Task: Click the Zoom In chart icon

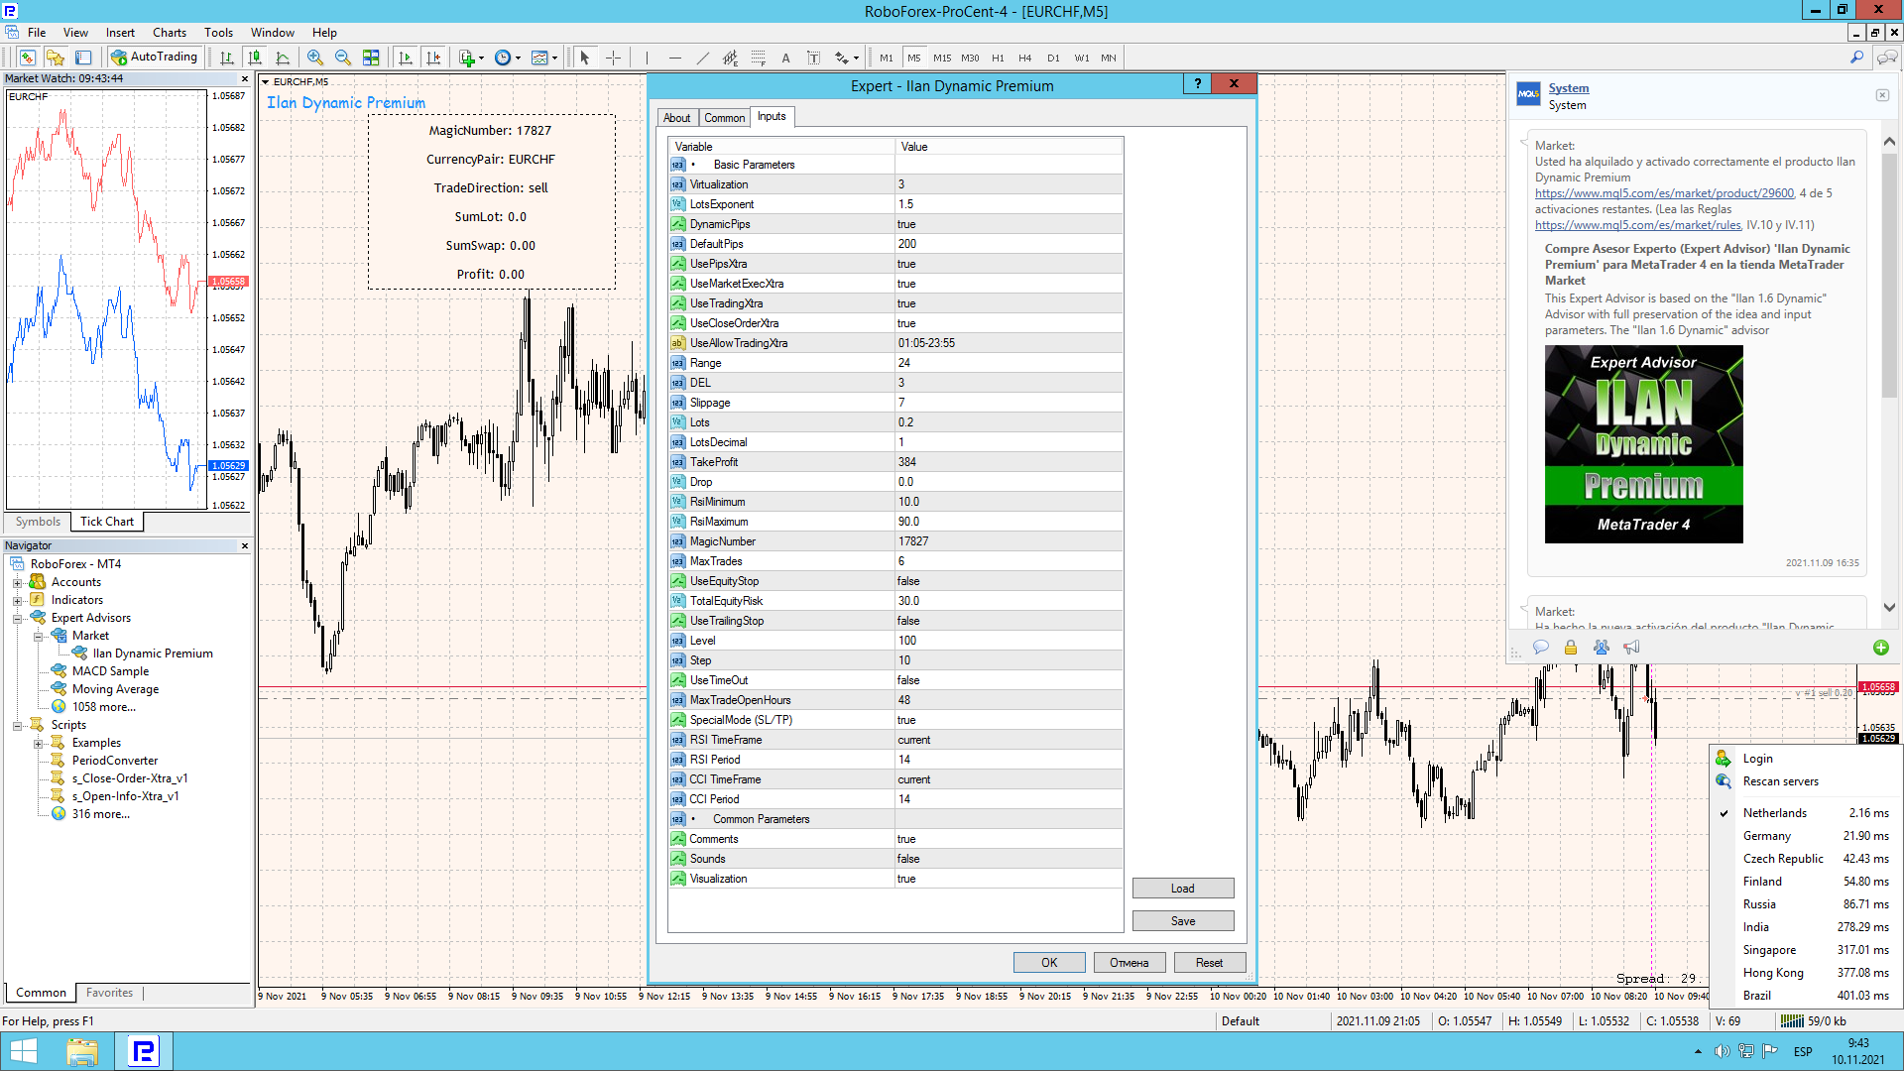Action: (315, 58)
